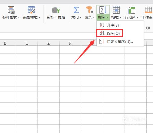Choose 升序(S) ascending sort
This screenshot has width=153, height=133.
(x=120, y=25)
